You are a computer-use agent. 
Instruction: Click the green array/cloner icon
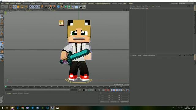[x=69, y=7]
